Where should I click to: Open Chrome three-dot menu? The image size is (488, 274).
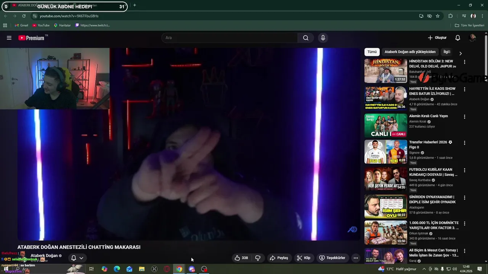pyautogui.click(x=482, y=16)
